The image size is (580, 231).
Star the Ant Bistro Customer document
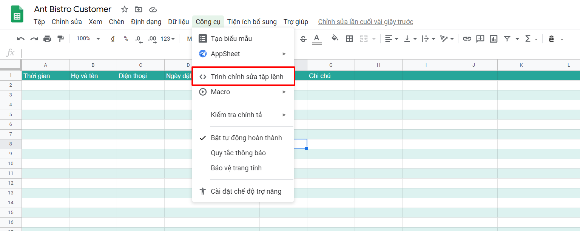click(125, 9)
